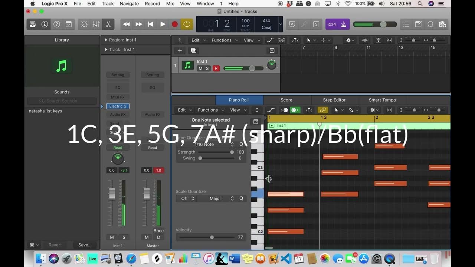
Task: Open the Navigate menu
Action: (x=129, y=3)
